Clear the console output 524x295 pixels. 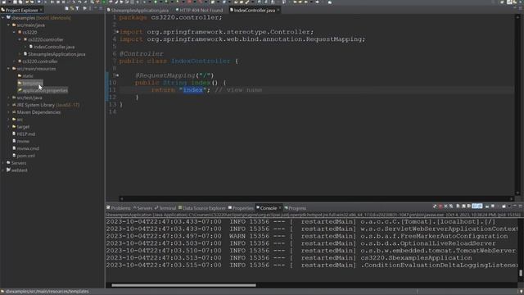(x=458, y=206)
